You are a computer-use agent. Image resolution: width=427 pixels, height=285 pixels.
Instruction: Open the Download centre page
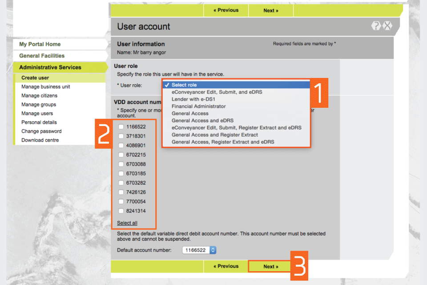coord(40,140)
